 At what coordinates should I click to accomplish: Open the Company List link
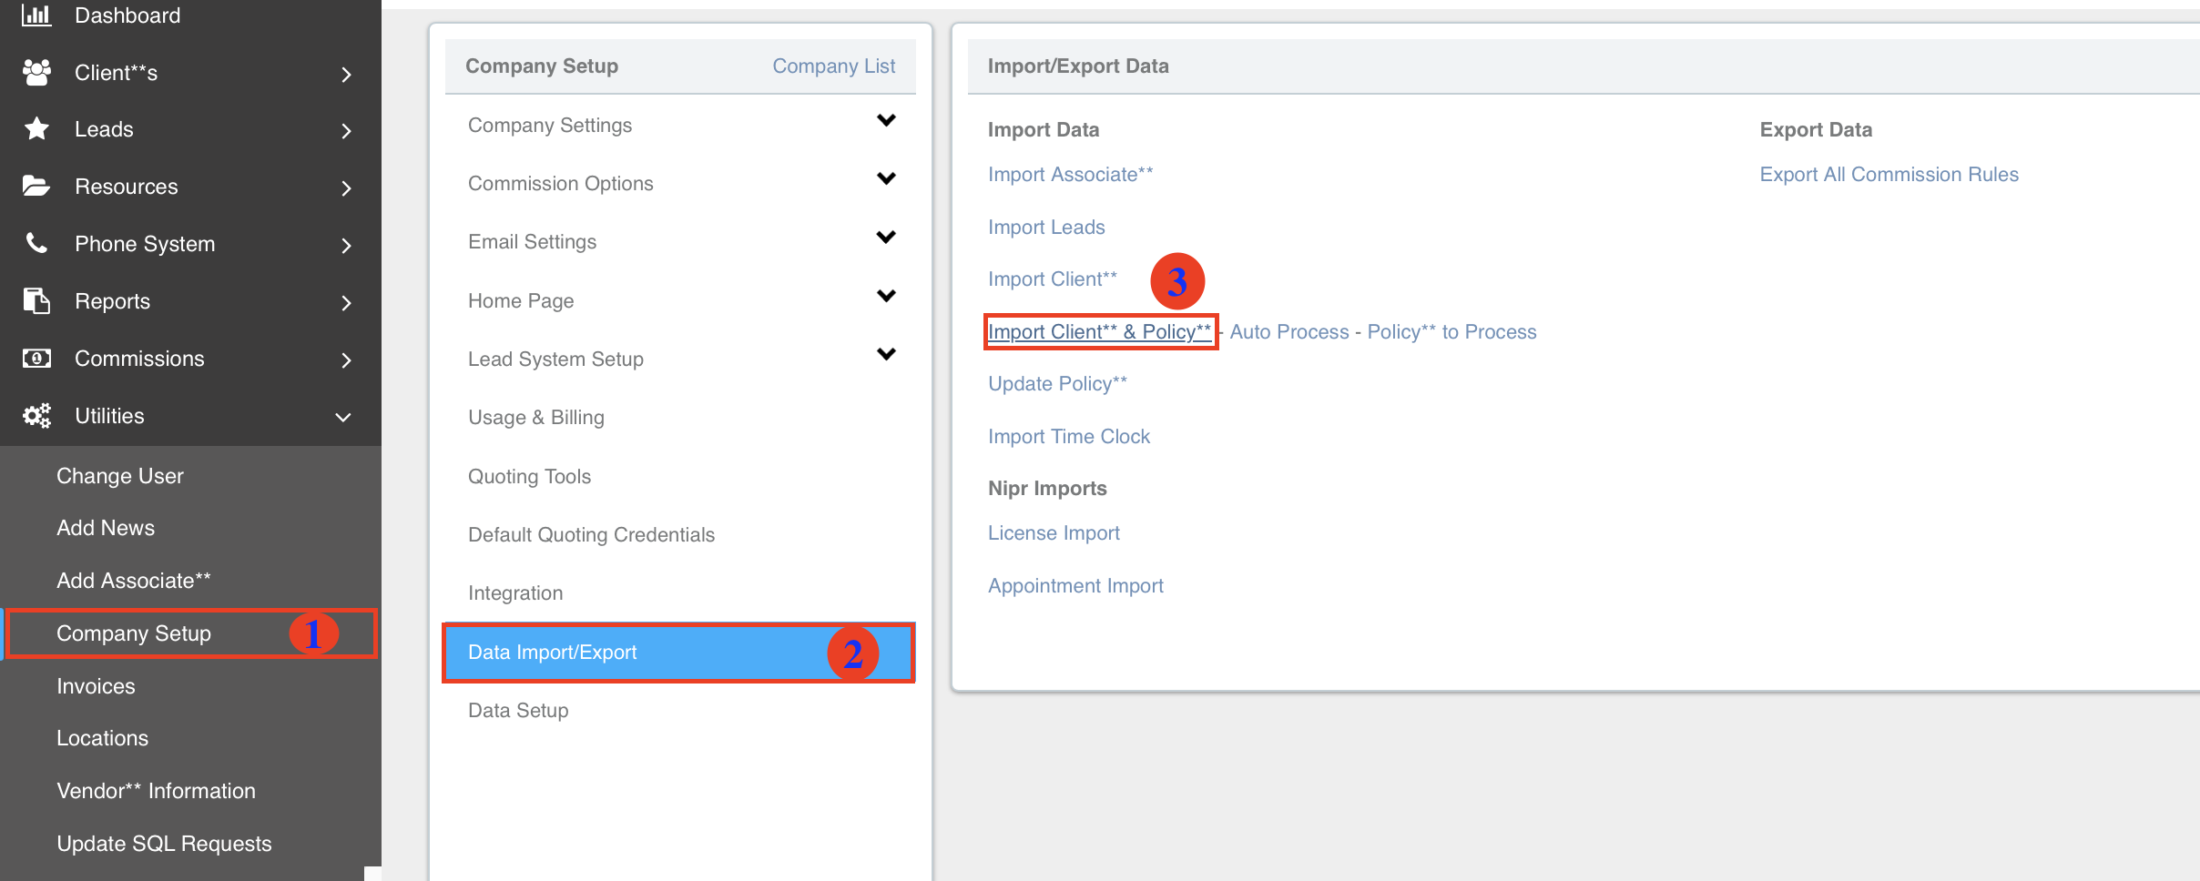(833, 66)
